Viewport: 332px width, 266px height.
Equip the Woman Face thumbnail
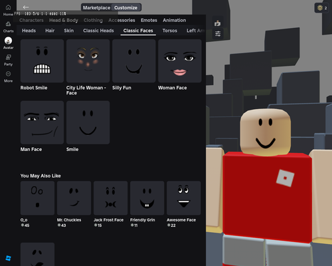coord(180,61)
